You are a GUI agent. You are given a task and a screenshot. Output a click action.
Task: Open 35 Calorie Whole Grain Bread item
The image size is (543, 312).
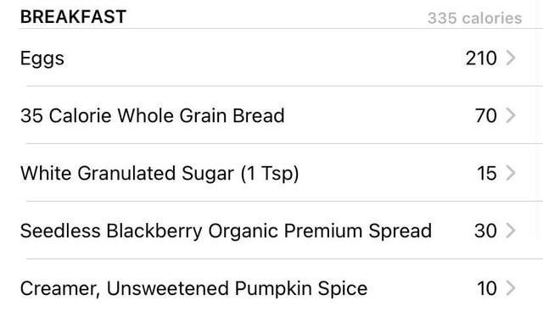pos(271,115)
